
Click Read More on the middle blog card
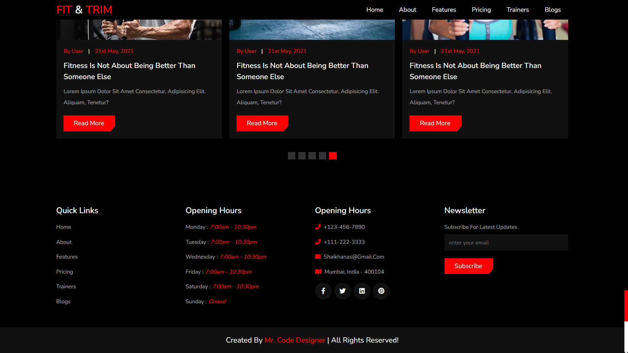262,123
